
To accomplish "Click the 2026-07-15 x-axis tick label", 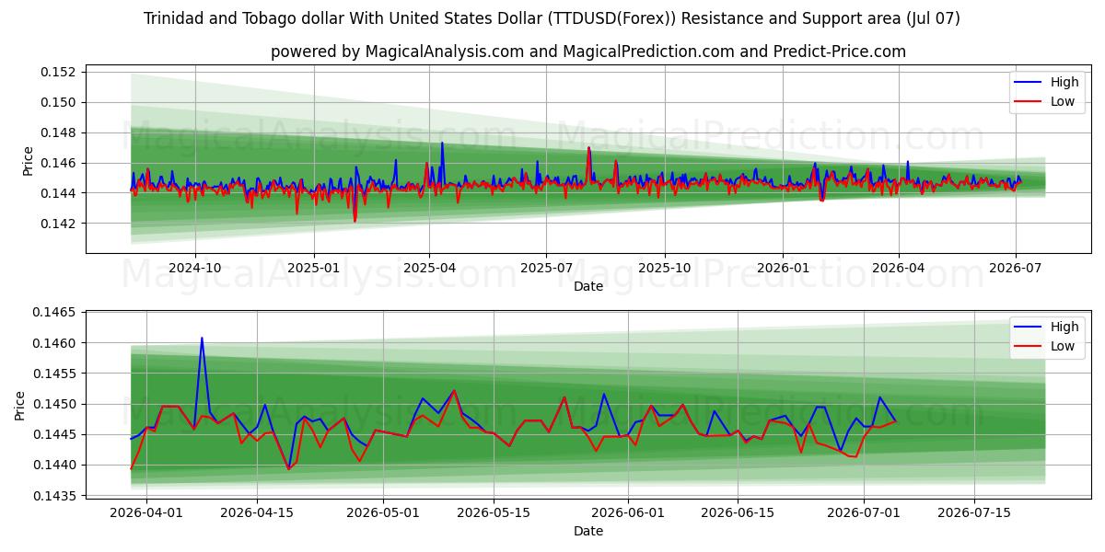I will click(x=974, y=512).
